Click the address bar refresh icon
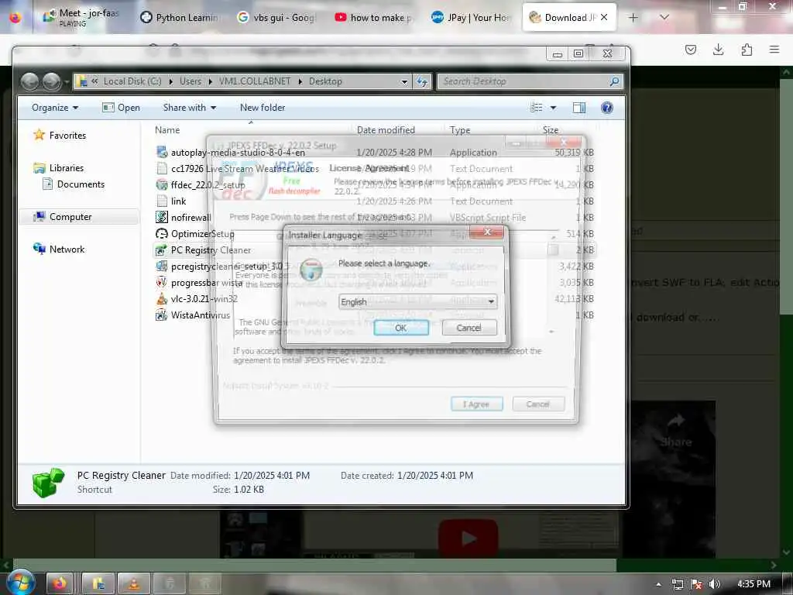 422,81
